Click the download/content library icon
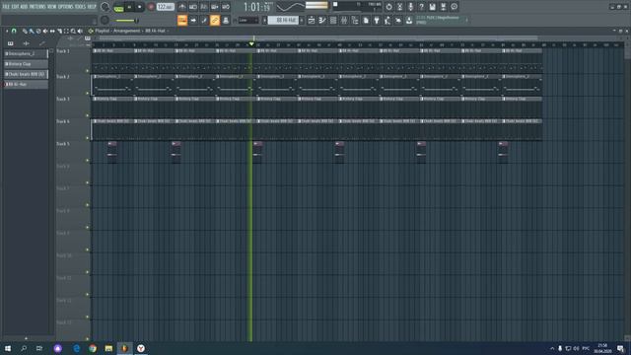 (409, 20)
